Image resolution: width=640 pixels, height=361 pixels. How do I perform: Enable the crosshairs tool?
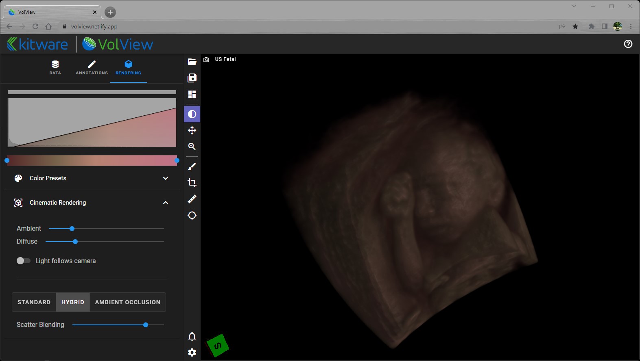click(x=192, y=215)
